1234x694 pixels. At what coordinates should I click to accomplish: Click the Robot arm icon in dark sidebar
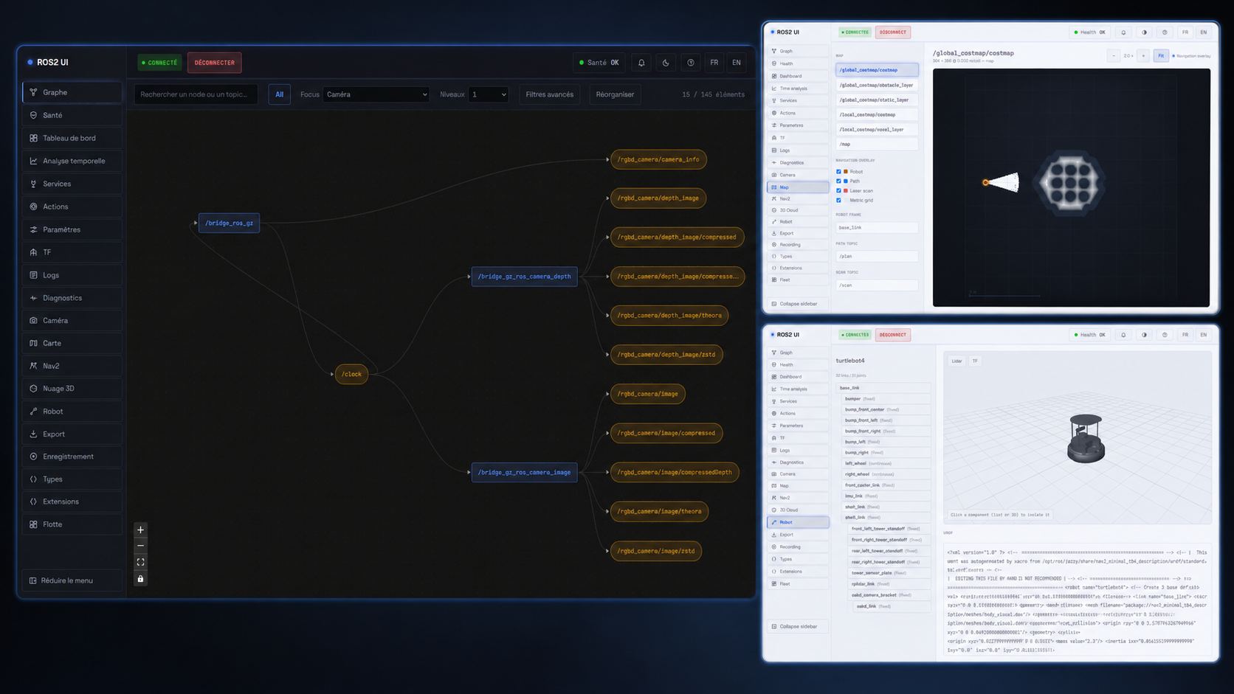click(x=33, y=412)
